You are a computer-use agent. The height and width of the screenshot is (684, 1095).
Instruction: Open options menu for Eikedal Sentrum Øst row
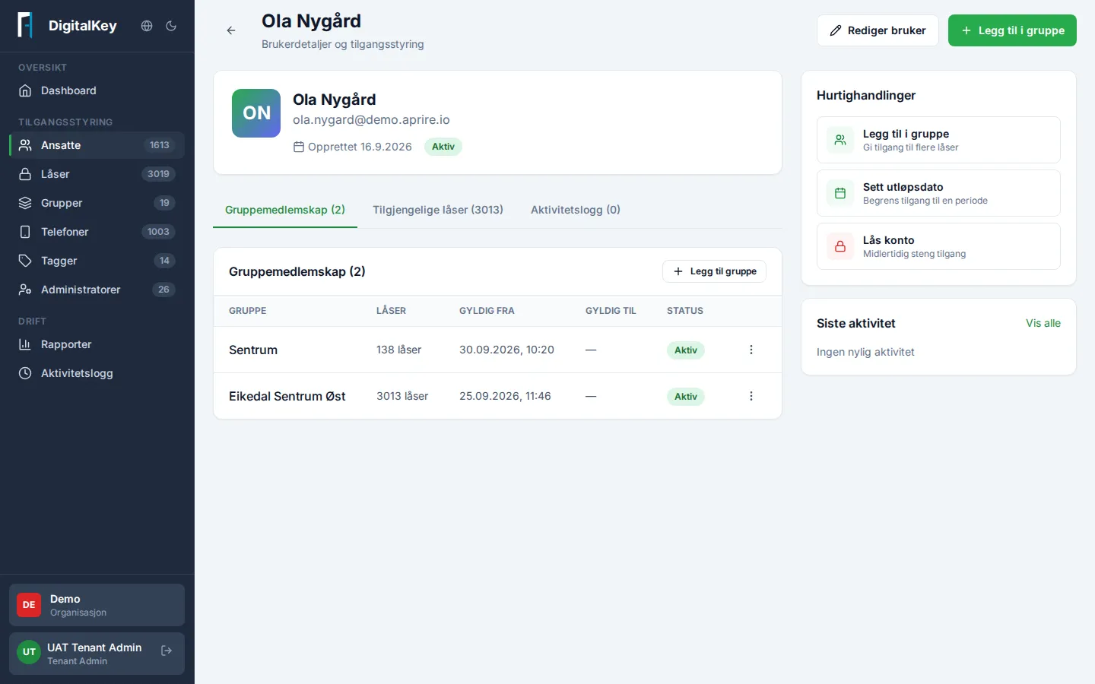[x=751, y=396]
